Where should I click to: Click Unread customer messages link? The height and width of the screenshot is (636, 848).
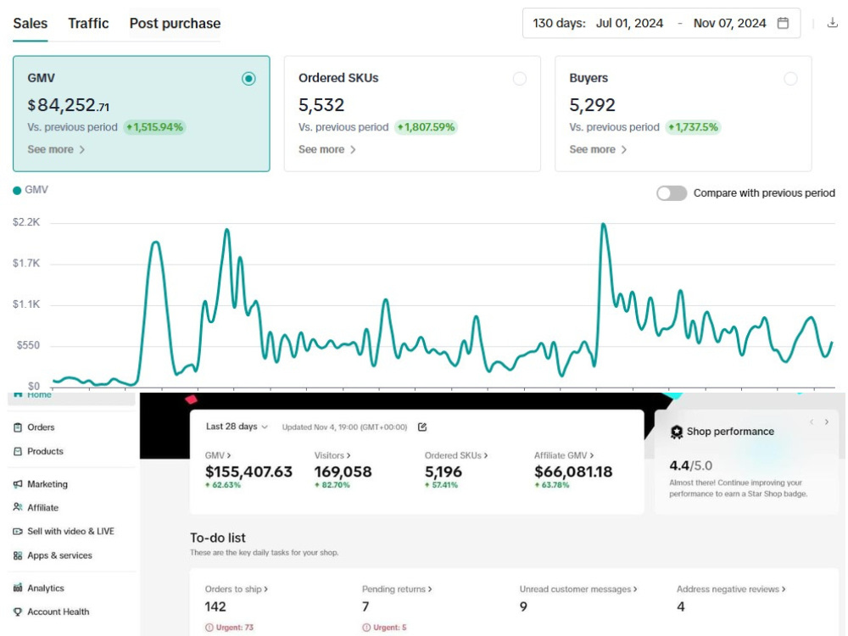pos(578,589)
